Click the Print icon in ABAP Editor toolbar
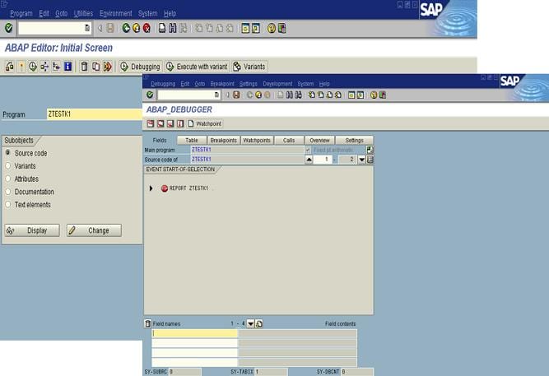 tap(162, 28)
